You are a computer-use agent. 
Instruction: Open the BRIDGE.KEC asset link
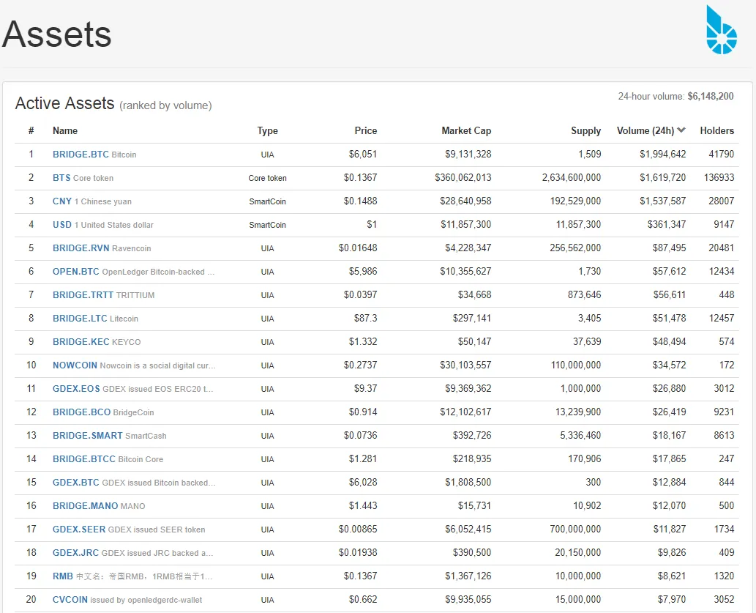(x=81, y=342)
